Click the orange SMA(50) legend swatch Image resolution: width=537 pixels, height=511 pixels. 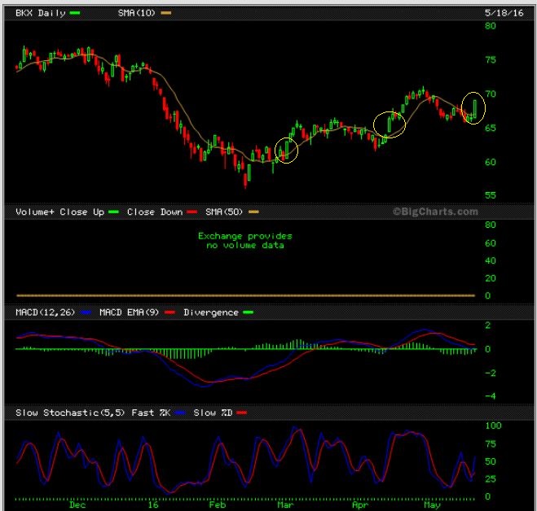pyautogui.click(x=253, y=212)
